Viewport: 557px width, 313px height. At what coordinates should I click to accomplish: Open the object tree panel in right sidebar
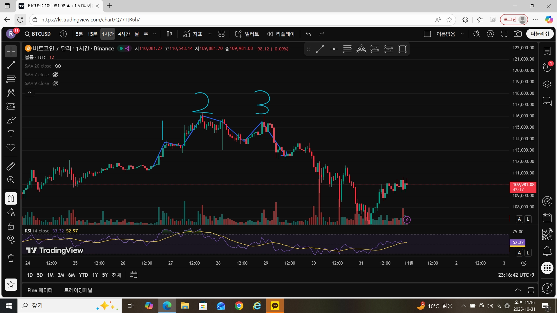(547, 84)
